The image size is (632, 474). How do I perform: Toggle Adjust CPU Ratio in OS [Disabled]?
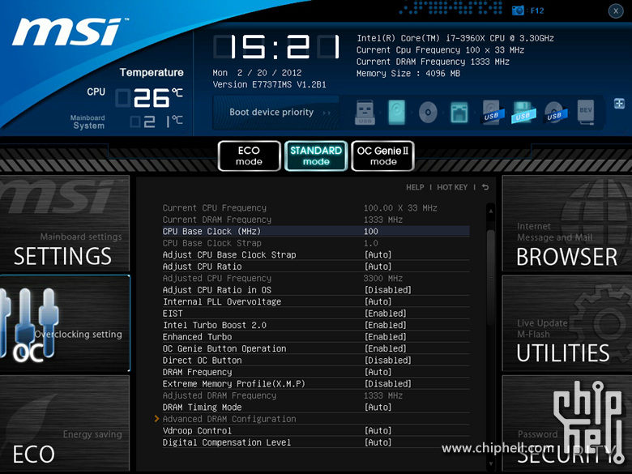coord(388,290)
